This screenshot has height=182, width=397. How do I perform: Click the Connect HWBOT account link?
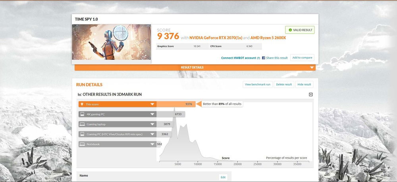(239, 58)
